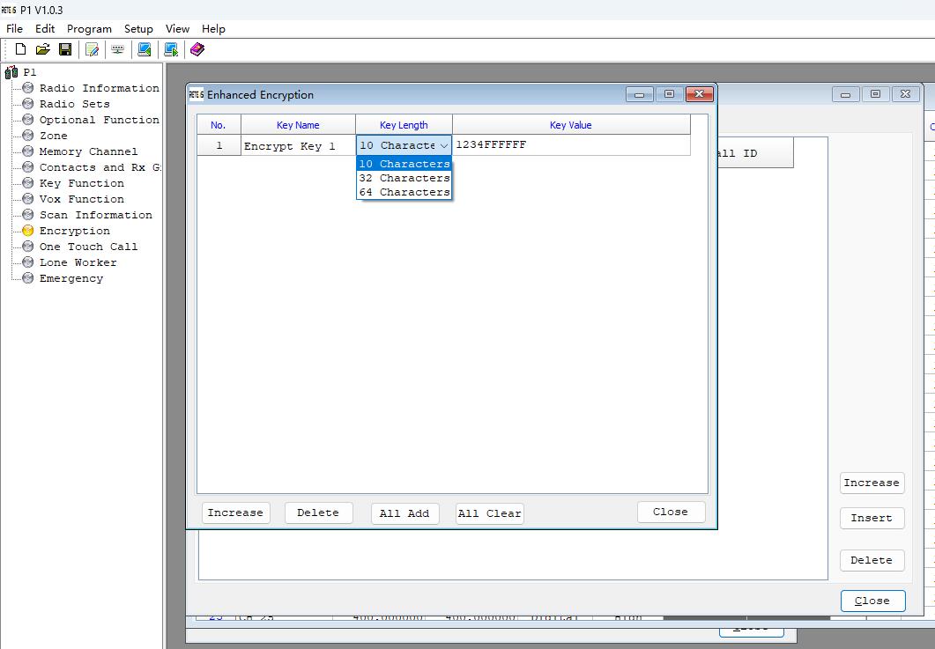The width and height of the screenshot is (935, 649).
Task: Choose 32 Characters key length option
Action: point(404,178)
